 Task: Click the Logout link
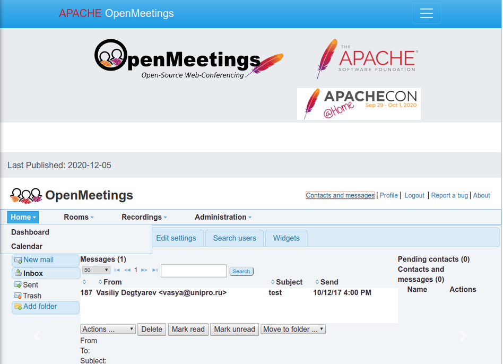coord(414,195)
